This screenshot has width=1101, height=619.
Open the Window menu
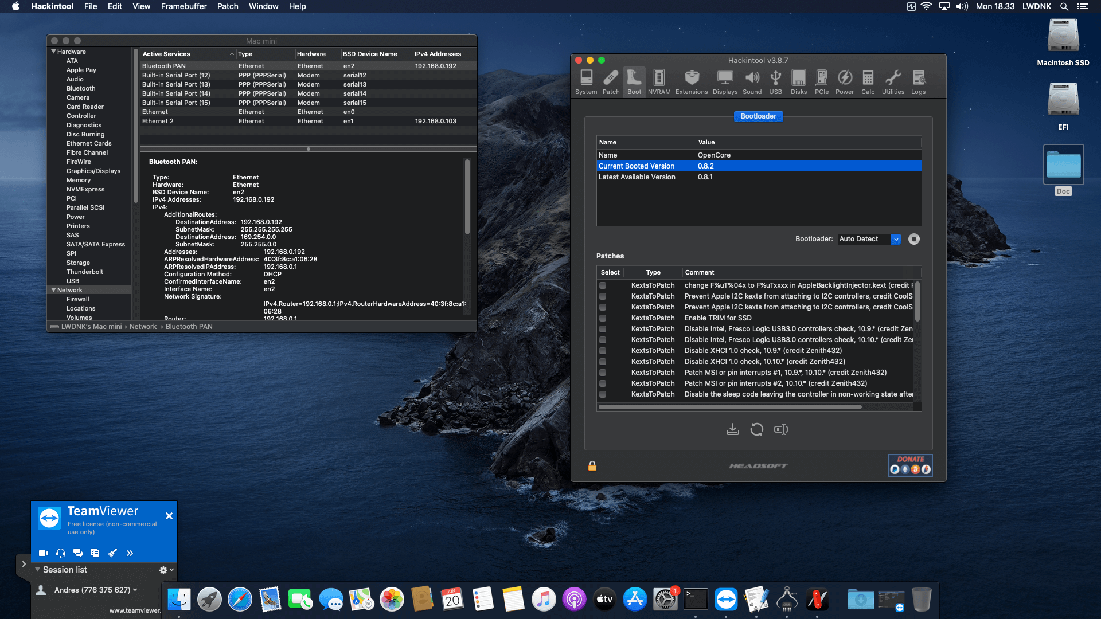[263, 6]
